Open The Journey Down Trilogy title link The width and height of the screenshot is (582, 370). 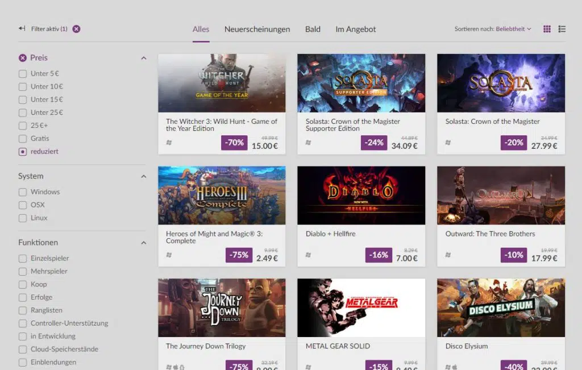coord(206,346)
